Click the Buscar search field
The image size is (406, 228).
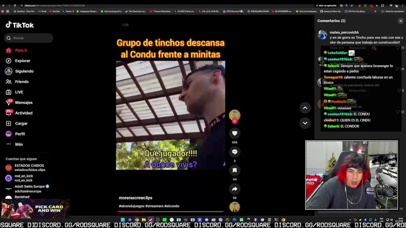point(29,38)
